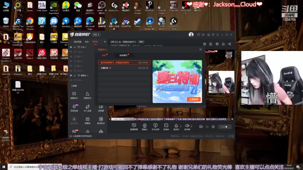Expand microphone options arrow
Screen dimensions: 303x170
[x=181, y=126]
